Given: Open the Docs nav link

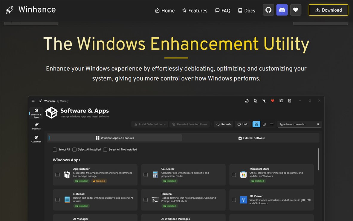Looking at the screenshot, I should 247,10.
